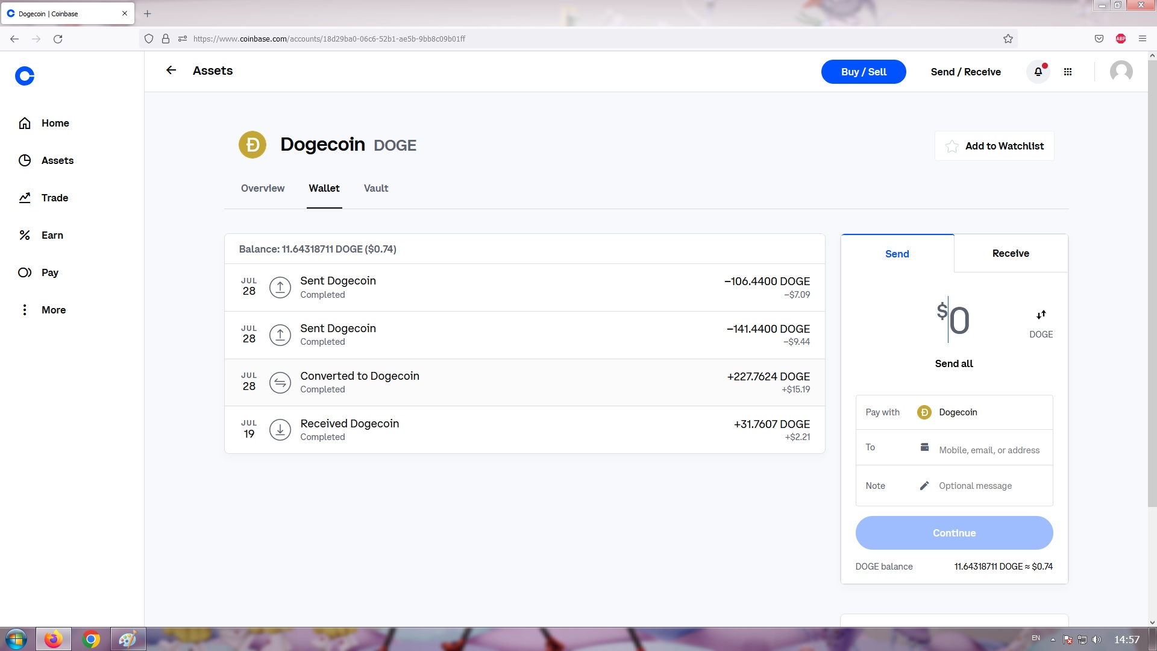Click the Coinbase logo icon
Viewport: 1157px width, 651px height.
pyautogui.click(x=25, y=76)
